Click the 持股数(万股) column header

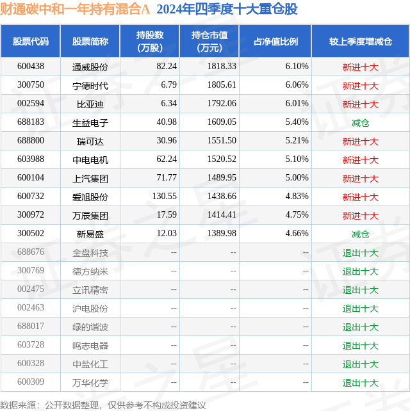[x=150, y=42]
